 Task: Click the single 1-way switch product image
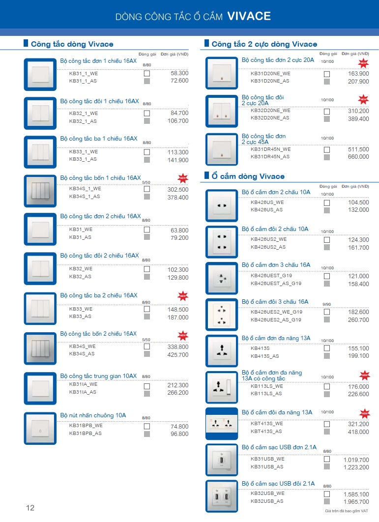[40, 74]
